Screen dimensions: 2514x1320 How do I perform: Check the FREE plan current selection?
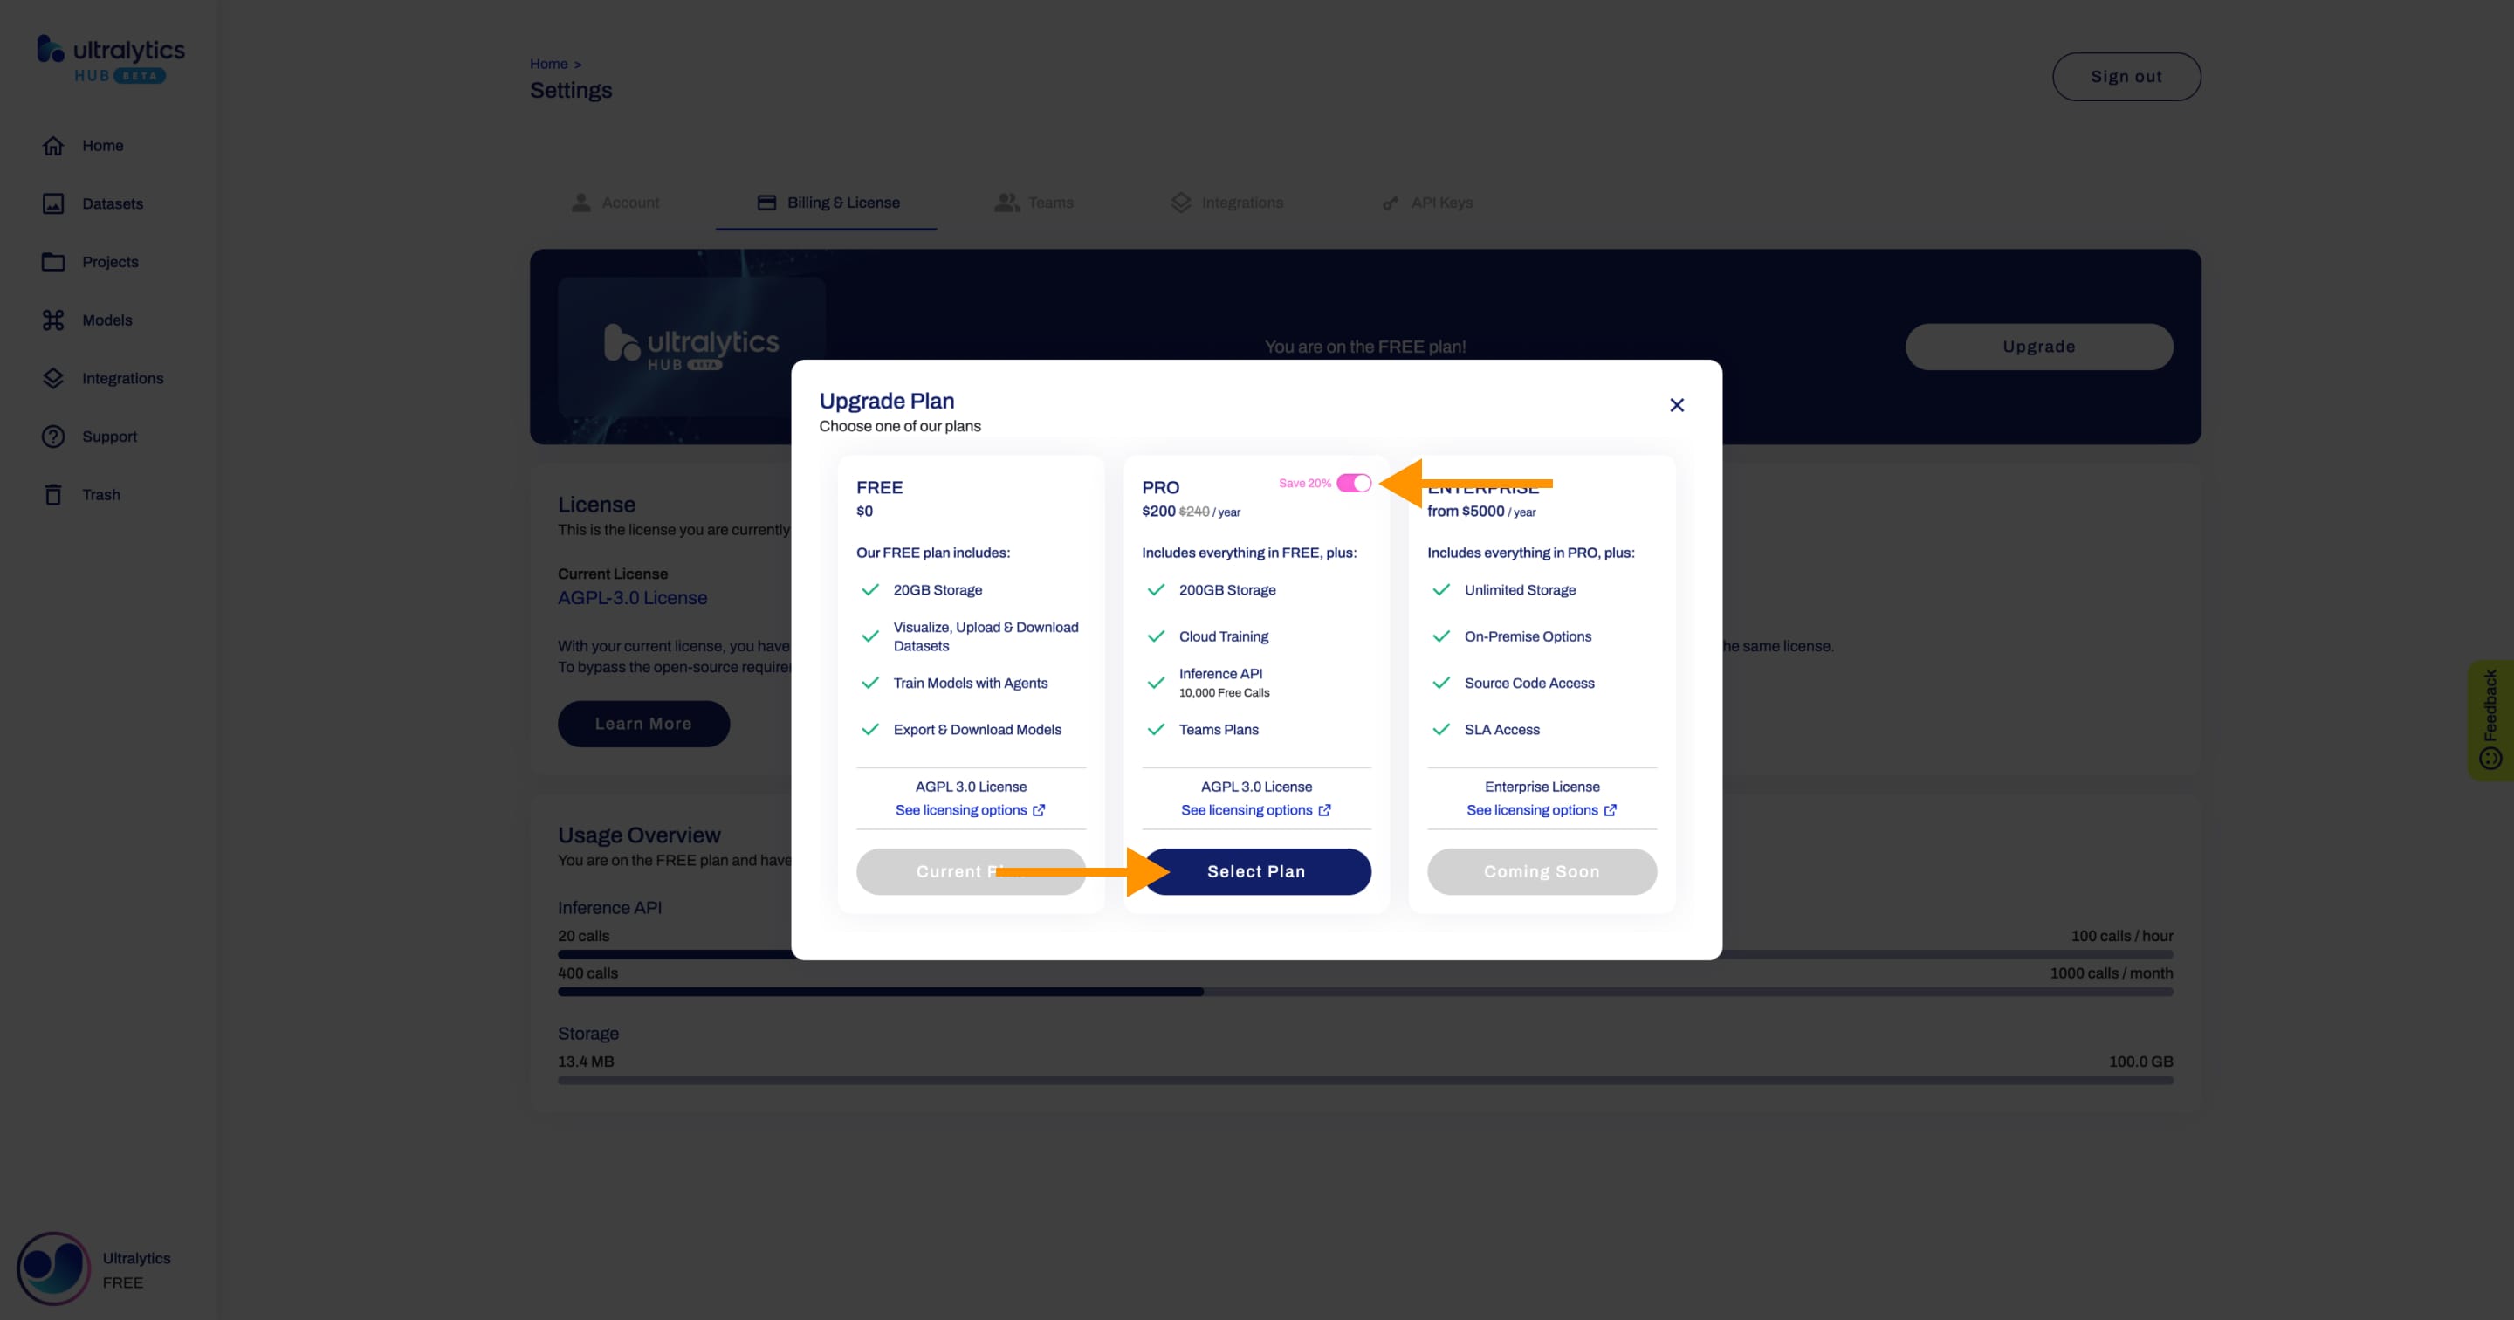pyautogui.click(x=969, y=871)
